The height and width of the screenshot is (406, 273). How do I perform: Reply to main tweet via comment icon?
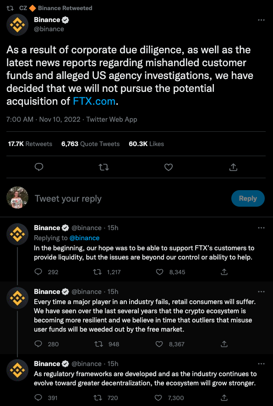click(x=39, y=167)
